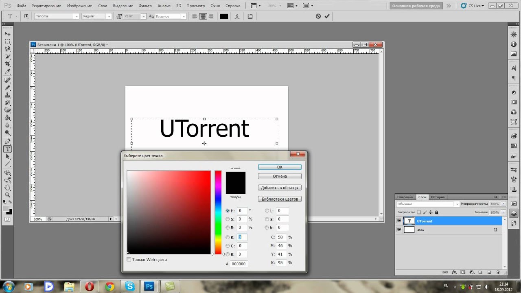Switch to the История tab
This screenshot has height=293, width=521.
438,197
